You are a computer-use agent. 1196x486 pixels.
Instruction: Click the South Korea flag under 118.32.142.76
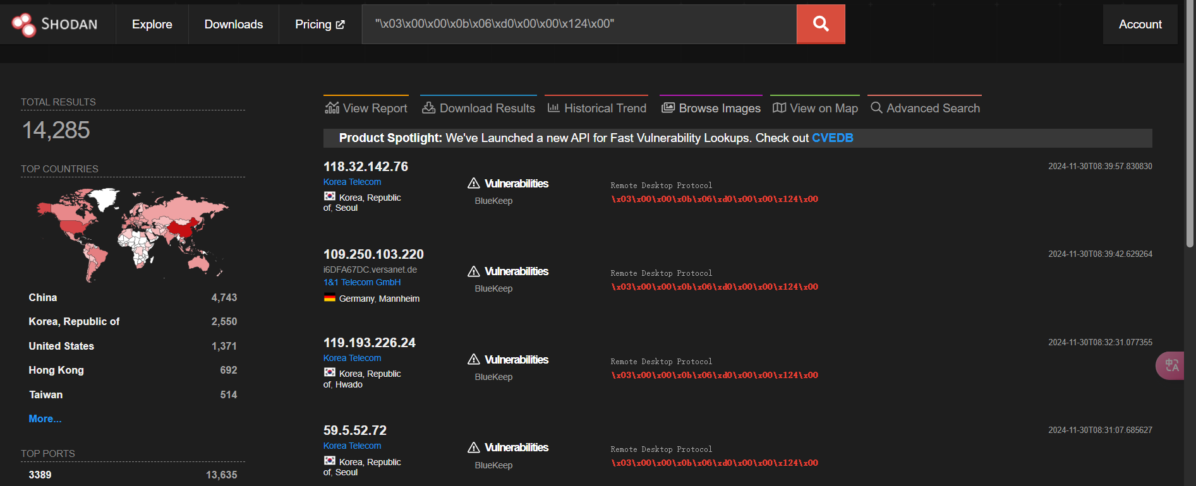[x=330, y=197]
